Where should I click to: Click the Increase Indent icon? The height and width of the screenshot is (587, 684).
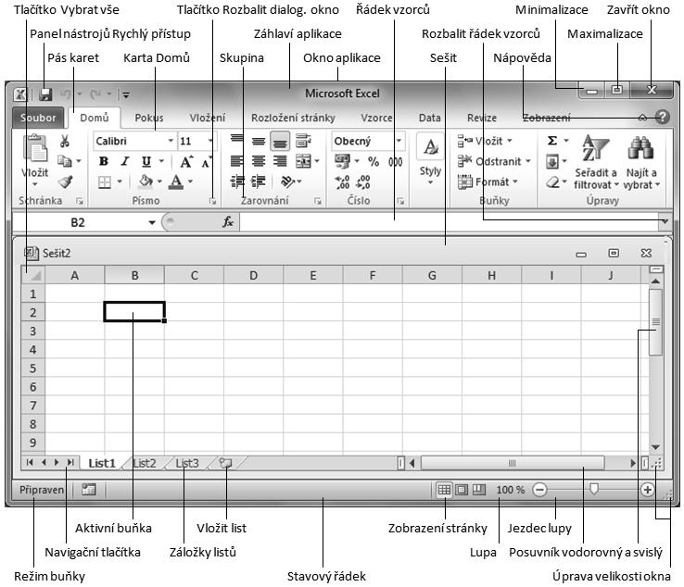coord(259,181)
